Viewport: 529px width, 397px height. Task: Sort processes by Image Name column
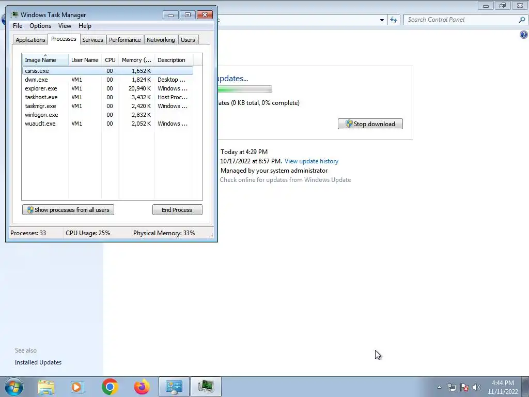click(45, 60)
